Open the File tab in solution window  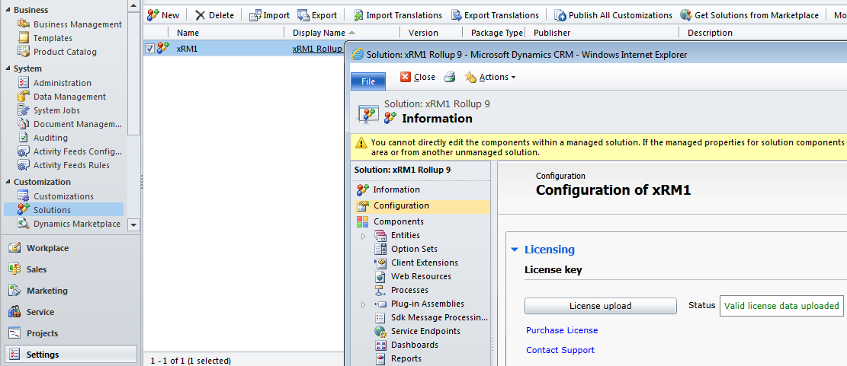(x=368, y=81)
